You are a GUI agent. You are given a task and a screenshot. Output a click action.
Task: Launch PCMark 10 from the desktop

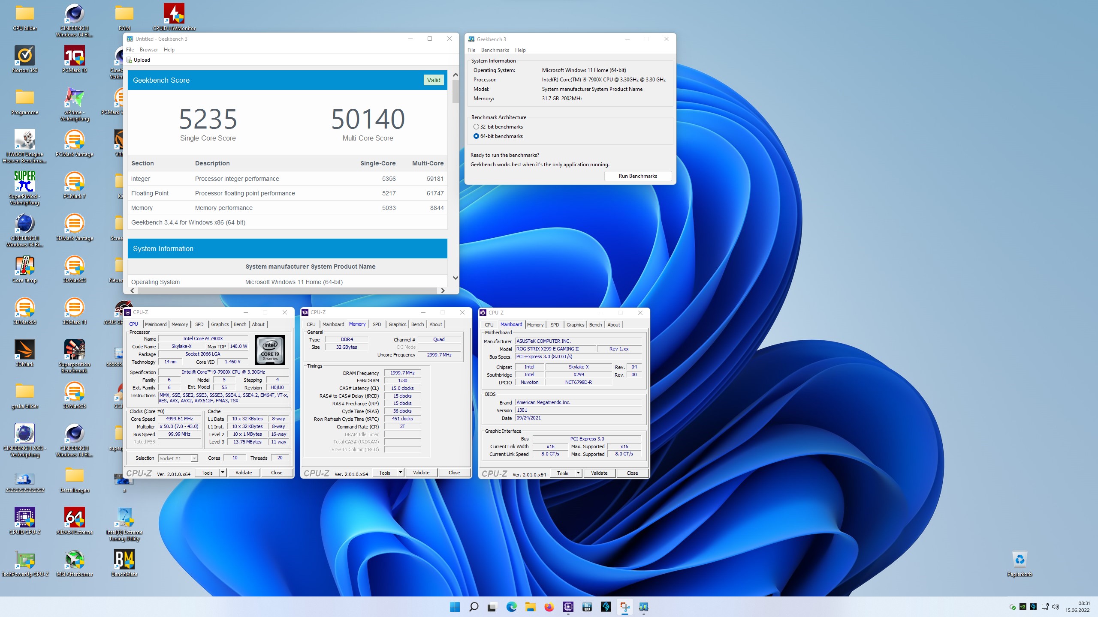75,59
